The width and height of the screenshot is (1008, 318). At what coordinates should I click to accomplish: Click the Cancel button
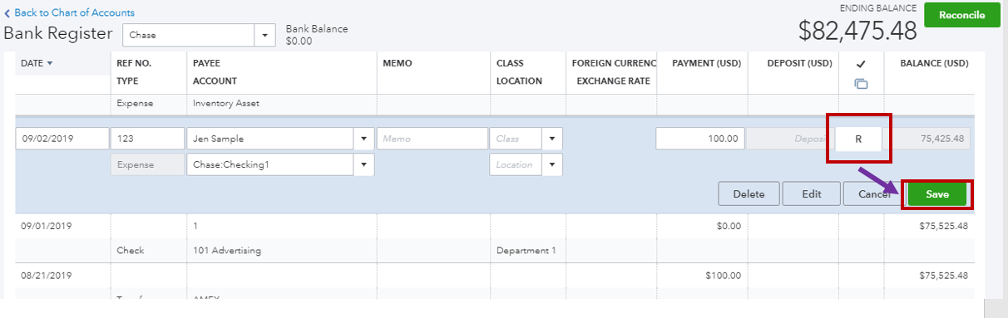point(872,194)
